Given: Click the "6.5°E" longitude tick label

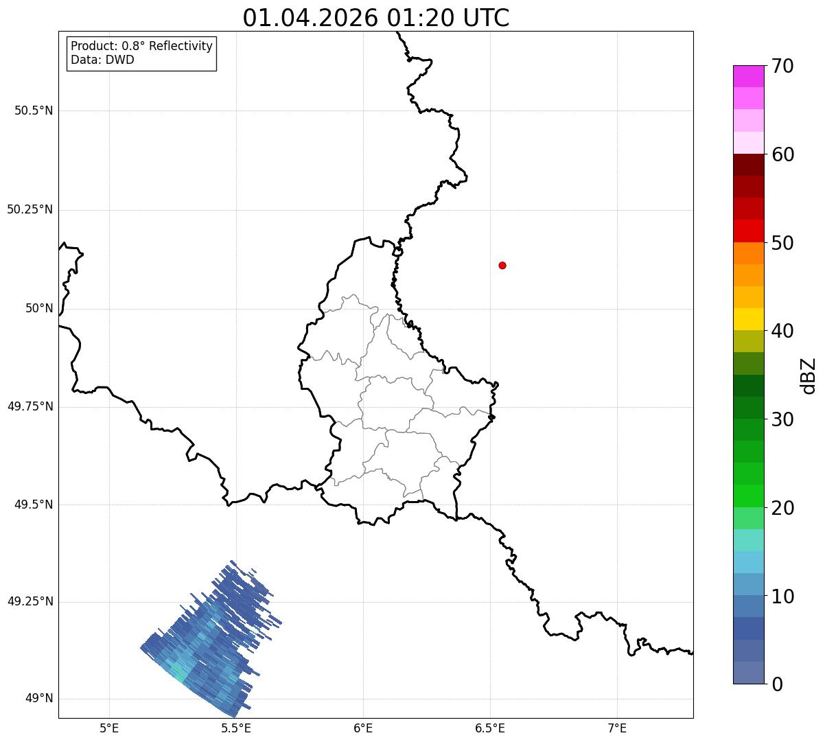Looking at the screenshot, I should click(x=490, y=728).
